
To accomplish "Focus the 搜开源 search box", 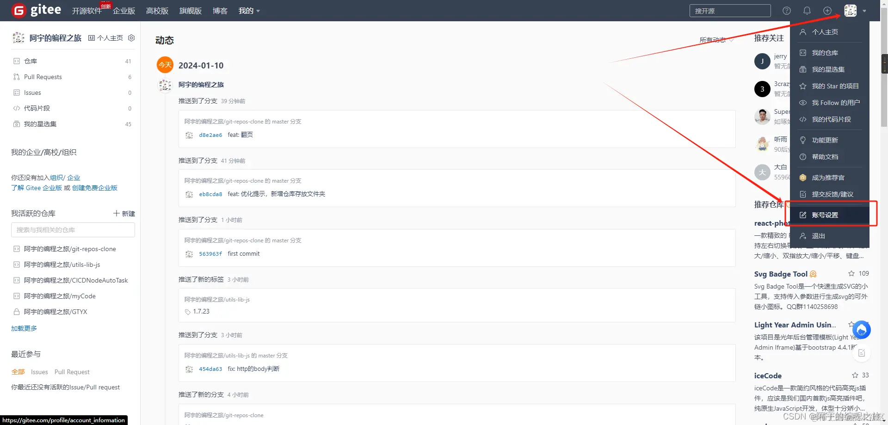I will click(730, 11).
